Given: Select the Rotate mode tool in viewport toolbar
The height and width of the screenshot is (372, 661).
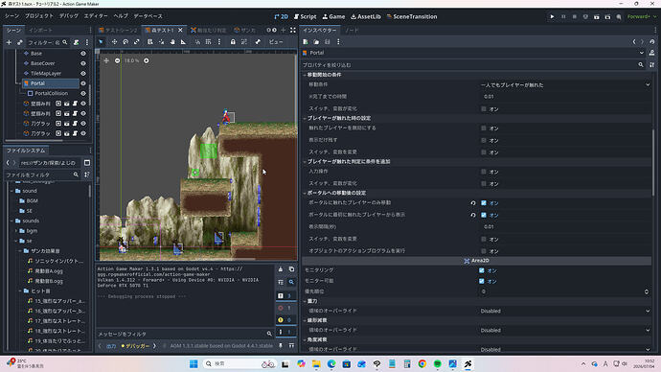Looking at the screenshot, I should click(125, 42).
